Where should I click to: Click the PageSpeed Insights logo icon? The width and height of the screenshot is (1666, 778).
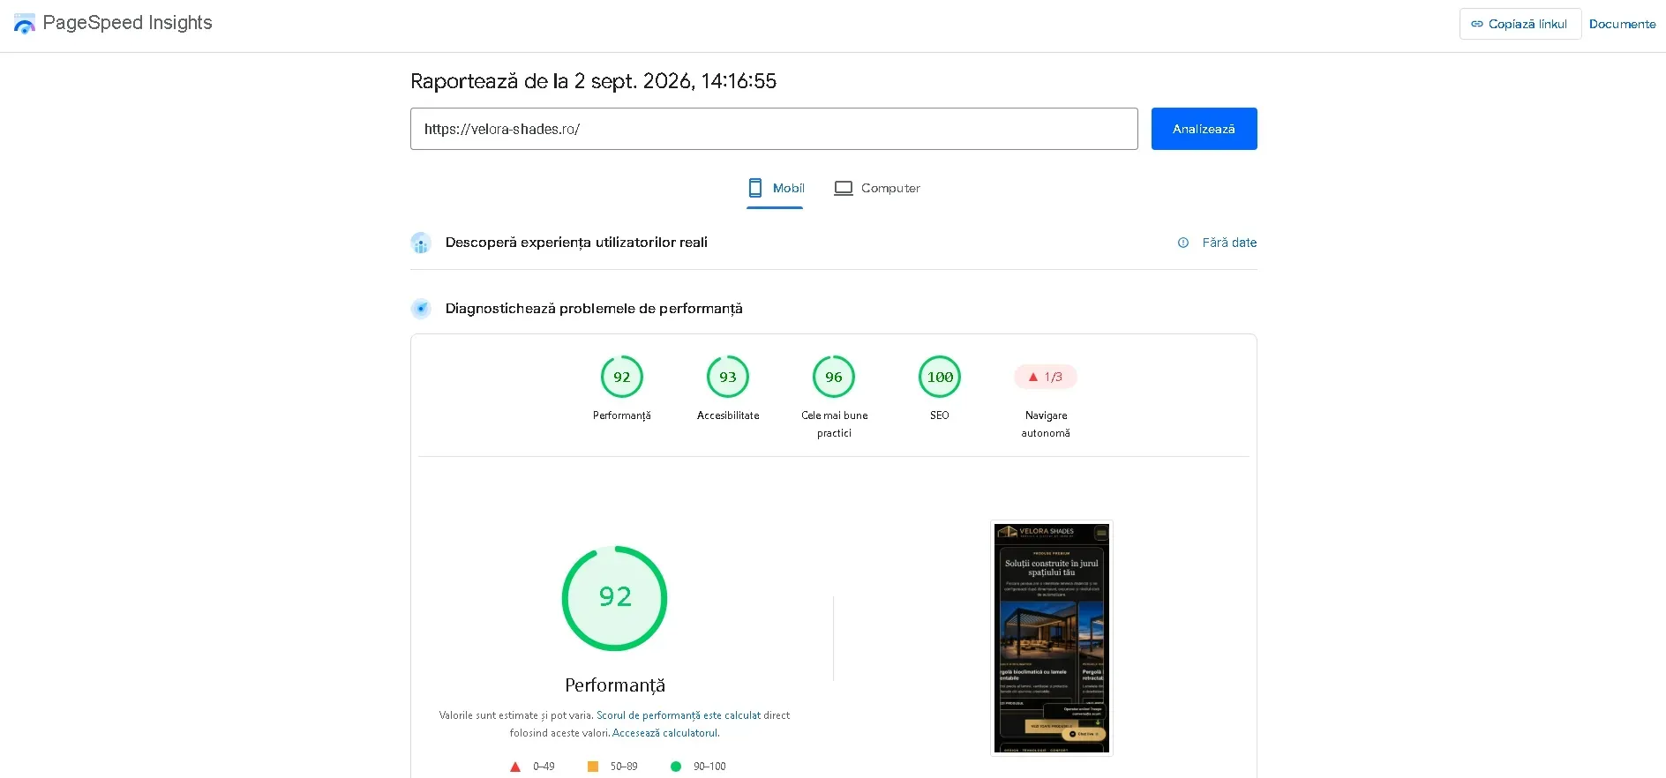coord(25,24)
